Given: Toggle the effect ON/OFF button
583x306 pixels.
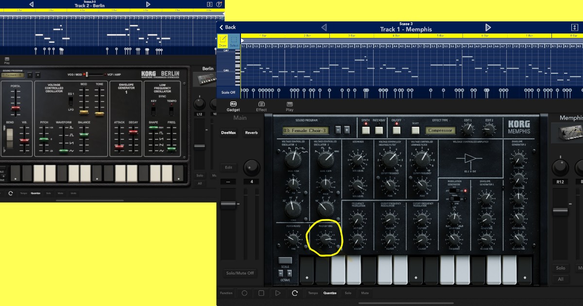Looking at the screenshot, I should click(x=396, y=130).
